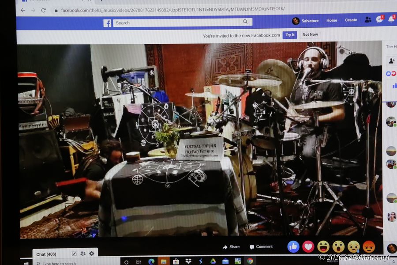Click the Try It button
The image size is (397, 265).
tap(290, 35)
